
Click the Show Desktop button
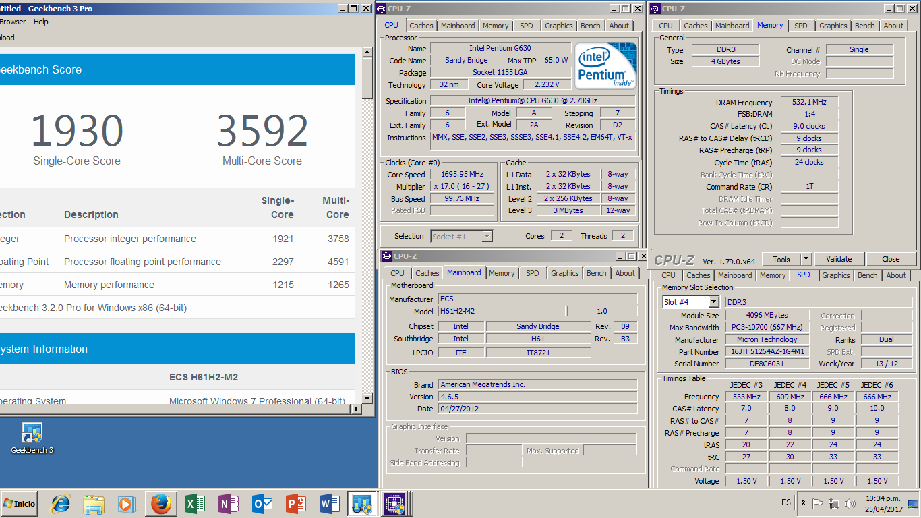914,503
